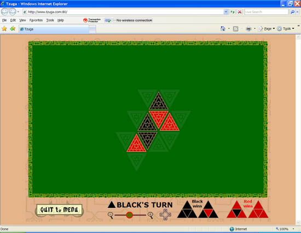The width and height of the screenshot is (301, 233).
Task: Click the browser Home icon
Action: pyautogui.click(x=223, y=29)
